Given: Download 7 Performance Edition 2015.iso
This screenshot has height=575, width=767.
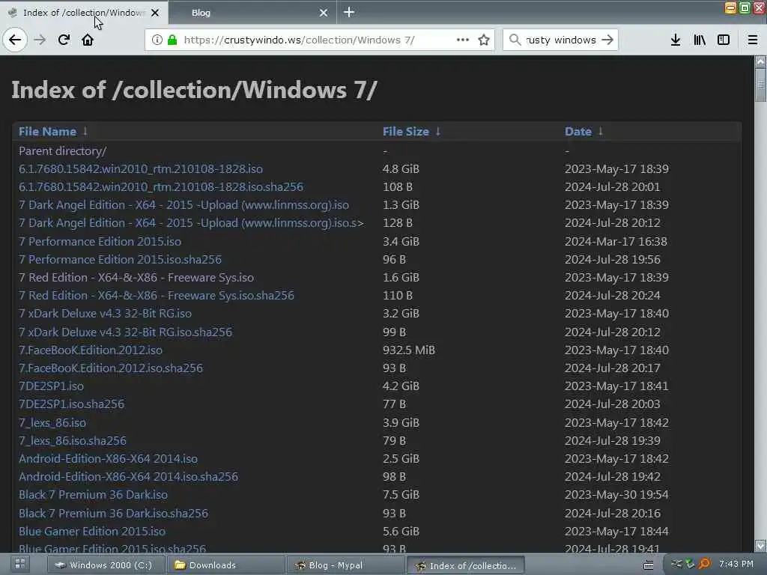Looking at the screenshot, I should coord(100,242).
